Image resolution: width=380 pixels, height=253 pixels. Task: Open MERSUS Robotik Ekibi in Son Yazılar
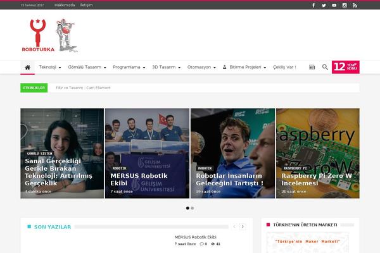(x=195, y=237)
